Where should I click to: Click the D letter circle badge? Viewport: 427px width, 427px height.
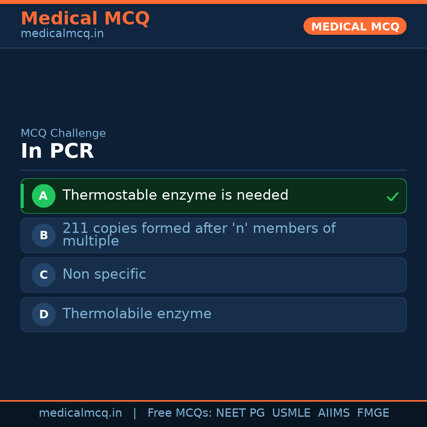point(43,314)
